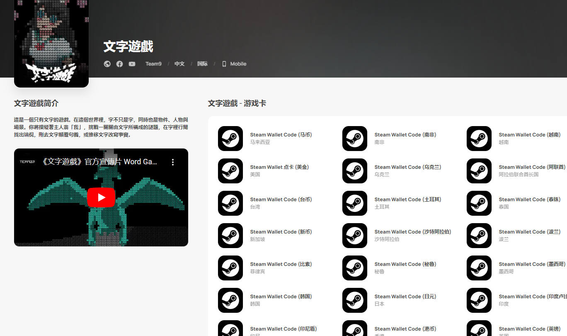567x336 pixels.
Task: Open the Team9 developer link
Action: pos(153,64)
